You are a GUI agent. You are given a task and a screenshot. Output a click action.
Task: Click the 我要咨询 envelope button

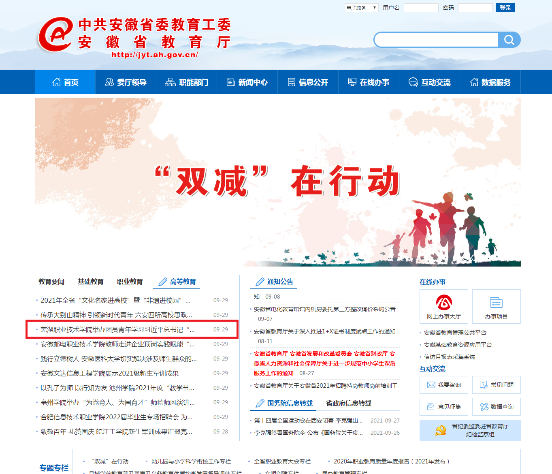[444, 385]
